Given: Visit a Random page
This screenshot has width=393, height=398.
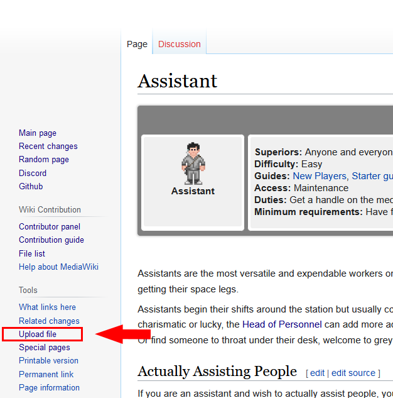Looking at the screenshot, I should coord(44,159).
